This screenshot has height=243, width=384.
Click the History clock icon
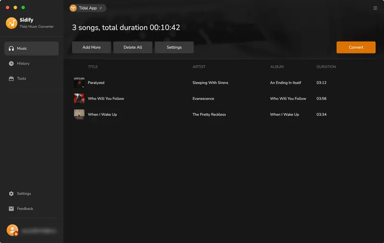pyautogui.click(x=11, y=63)
